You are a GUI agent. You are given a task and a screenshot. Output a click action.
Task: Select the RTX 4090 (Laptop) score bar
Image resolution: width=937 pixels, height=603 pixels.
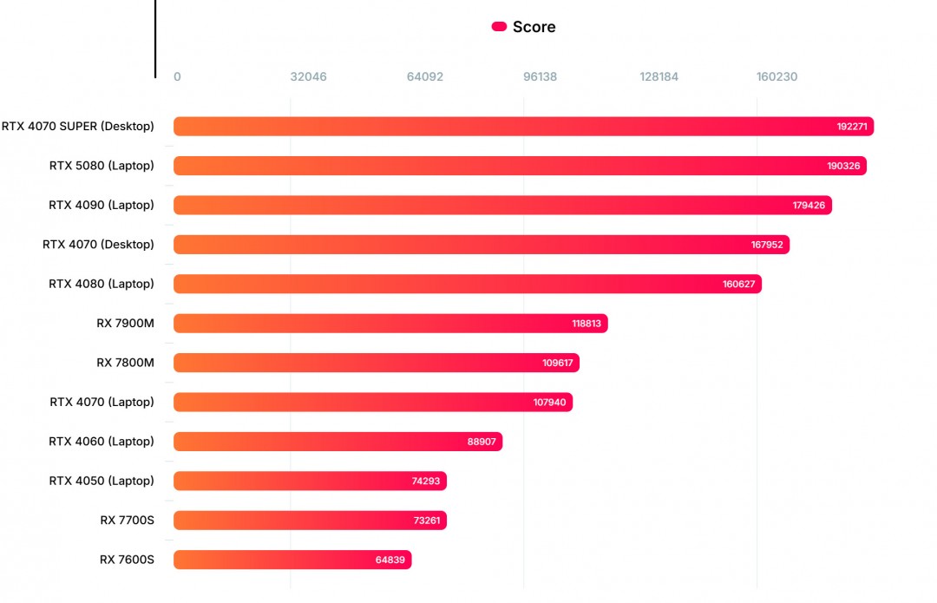pyautogui.click(x=502, y=206)
